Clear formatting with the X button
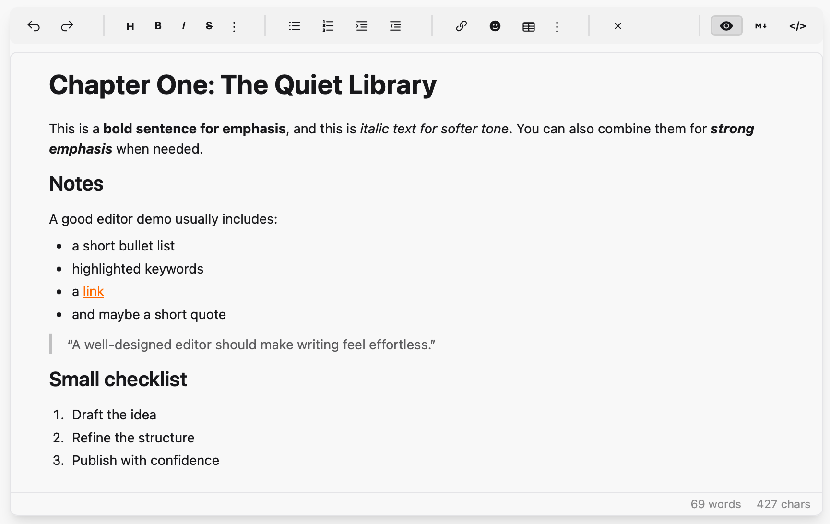 click(618, 26)
